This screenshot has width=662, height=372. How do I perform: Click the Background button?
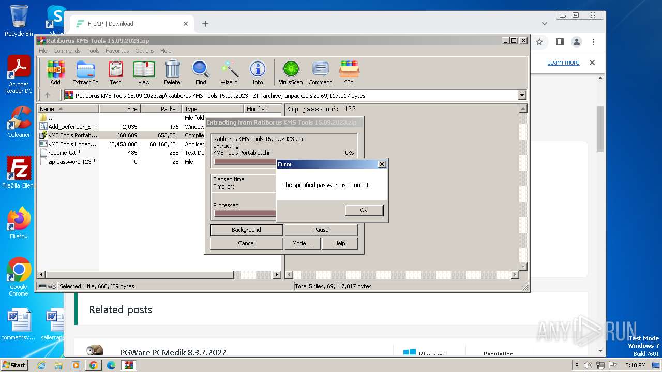246,230
